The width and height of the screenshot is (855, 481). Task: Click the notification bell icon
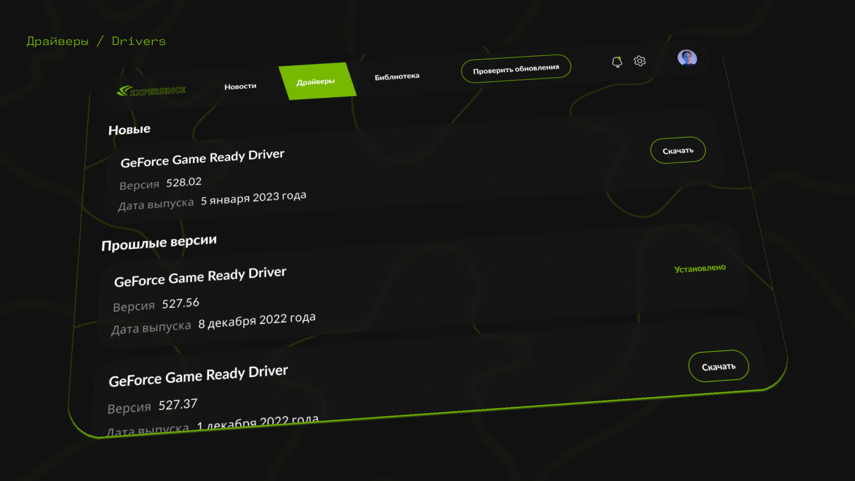click(x=617, y=62)
